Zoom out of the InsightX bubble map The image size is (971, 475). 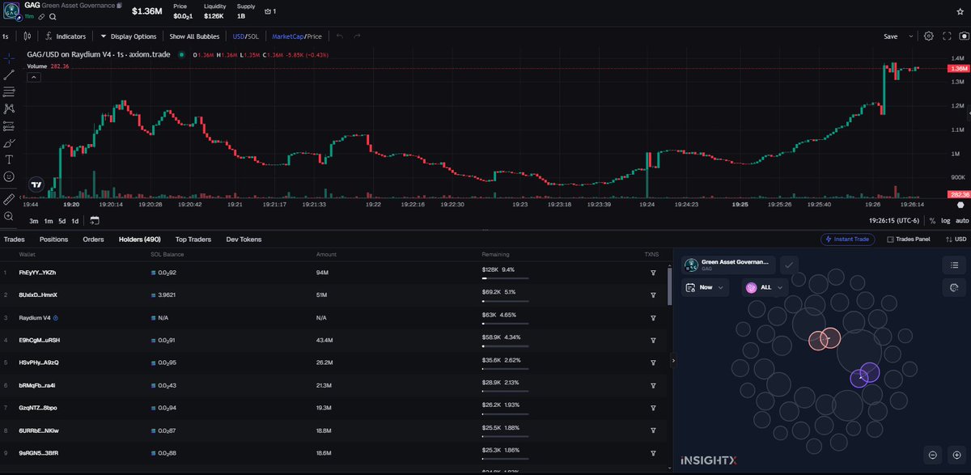point(933,456)
